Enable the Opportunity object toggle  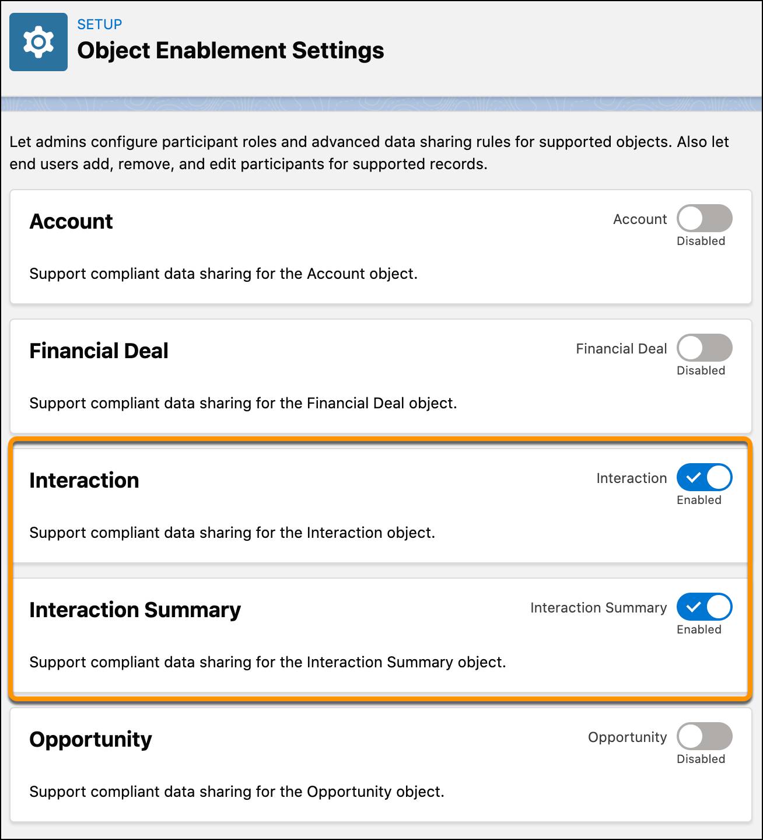point(703,737)
